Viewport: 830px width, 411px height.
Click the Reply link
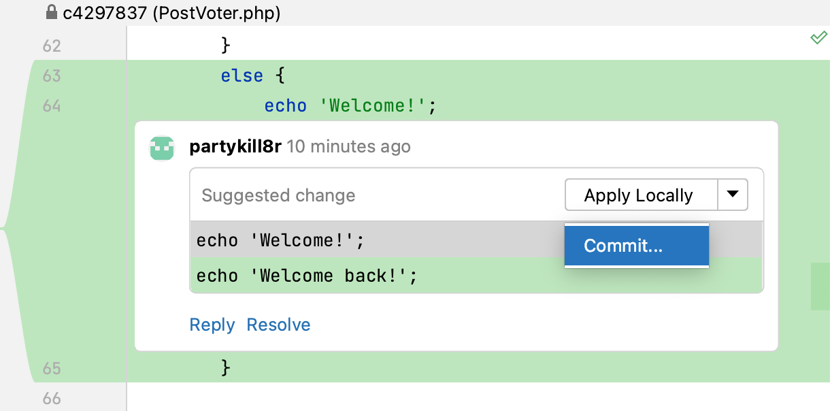tap(212, 325)
